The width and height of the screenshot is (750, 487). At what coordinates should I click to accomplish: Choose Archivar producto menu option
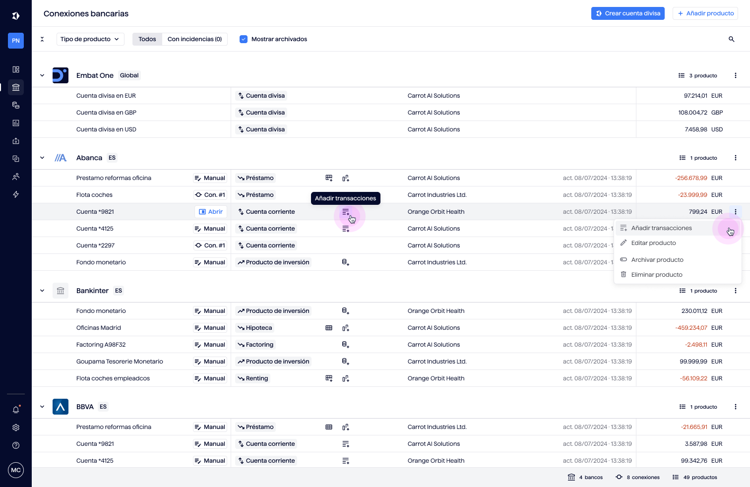point(657,260)
